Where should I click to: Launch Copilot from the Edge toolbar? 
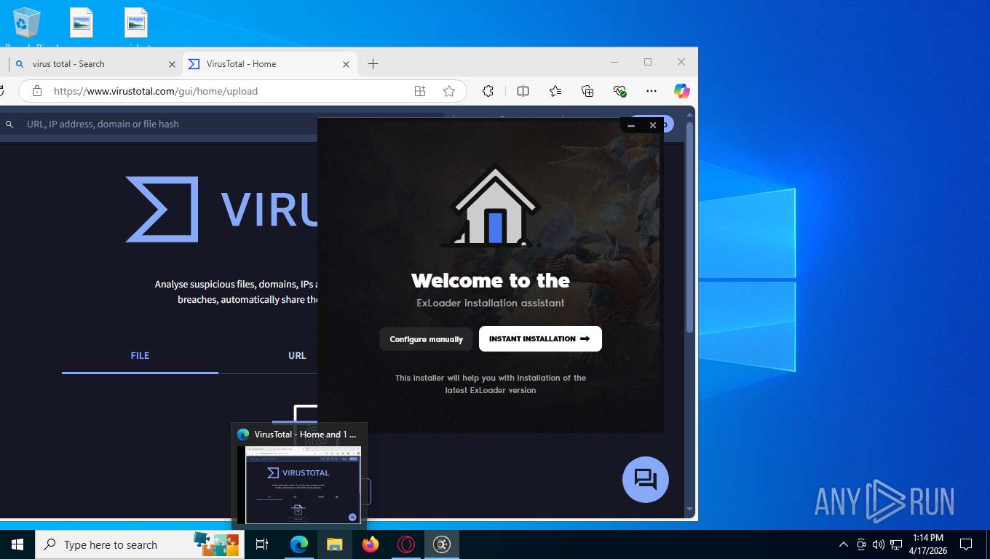[681, 91]
